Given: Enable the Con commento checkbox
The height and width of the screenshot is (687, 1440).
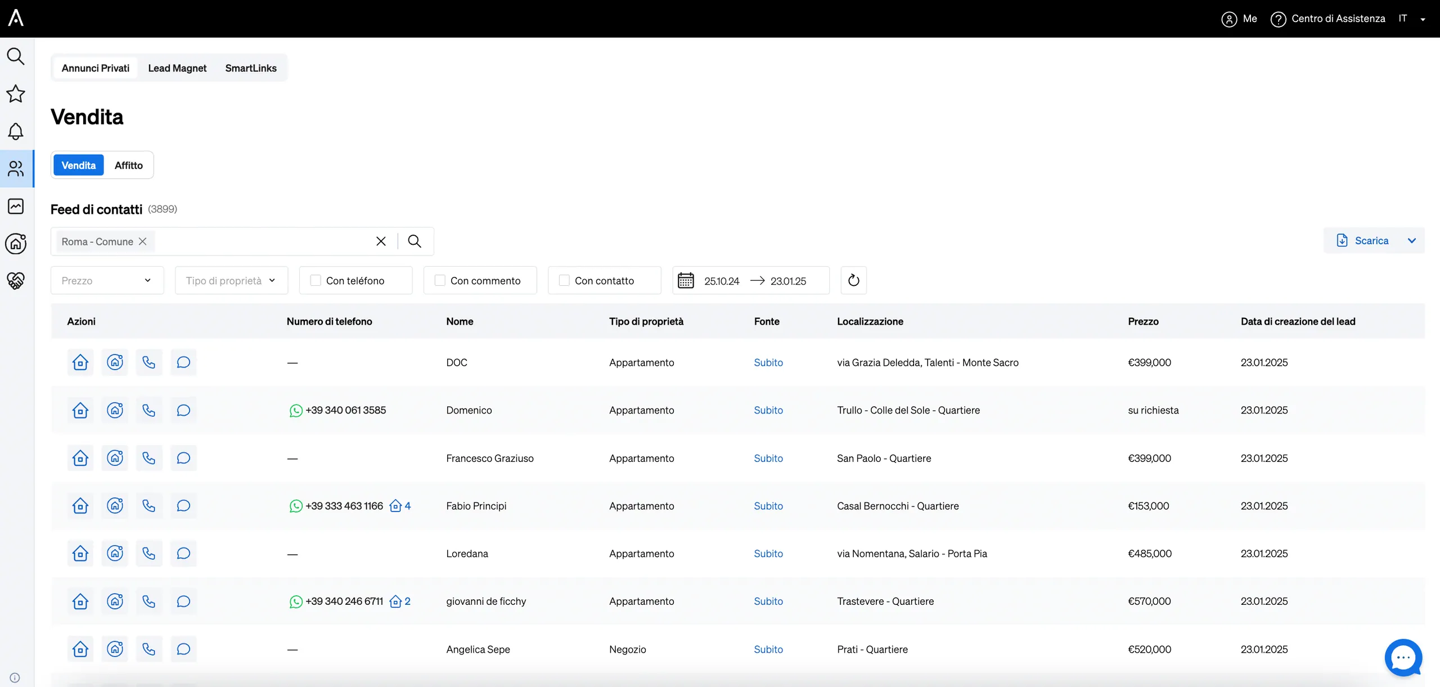Looking at the screenshot, I should [x=440, y=280].
